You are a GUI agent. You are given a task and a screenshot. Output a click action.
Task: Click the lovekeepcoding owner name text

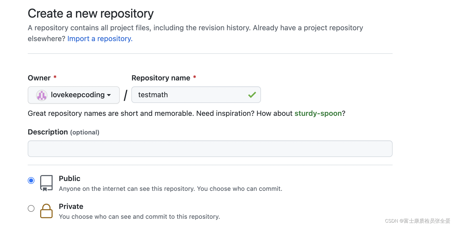point(77,95)
